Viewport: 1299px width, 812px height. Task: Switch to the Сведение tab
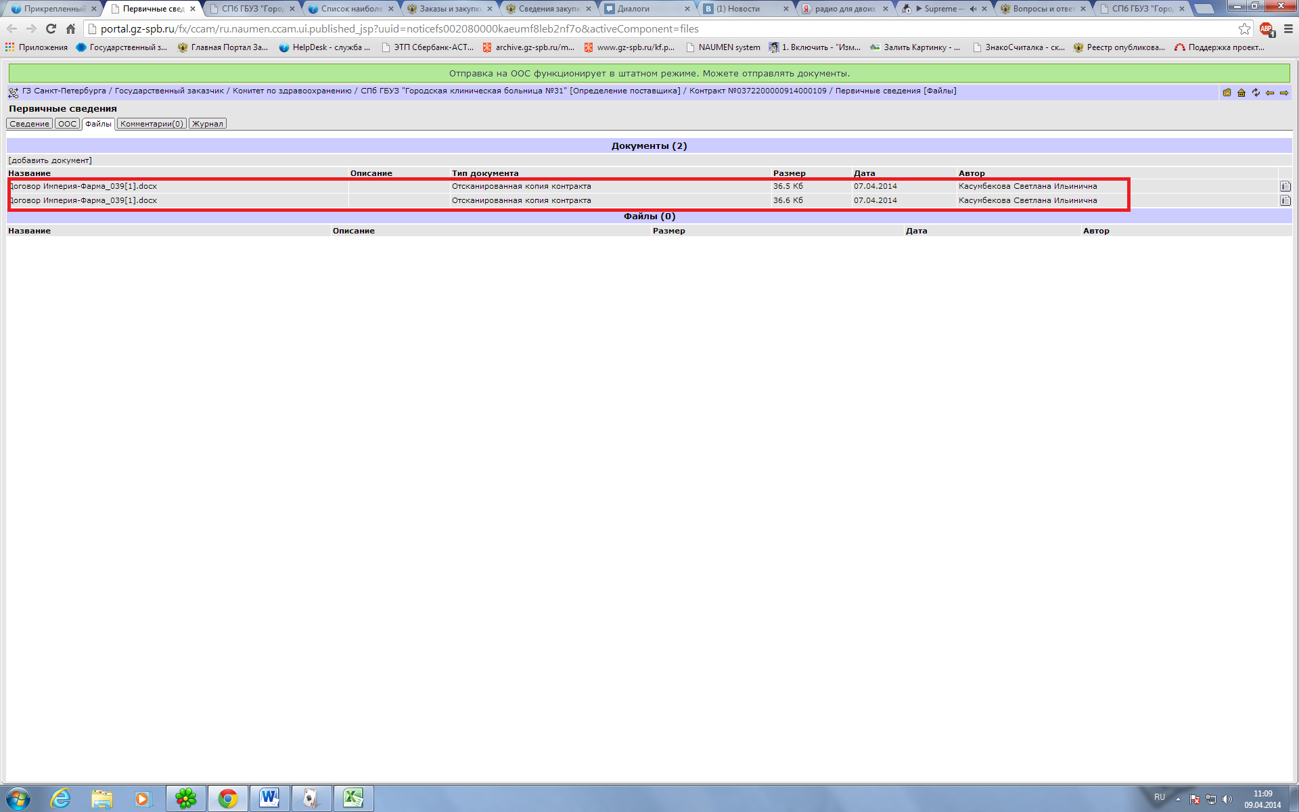pyautogui.click(x=29, y=124)
